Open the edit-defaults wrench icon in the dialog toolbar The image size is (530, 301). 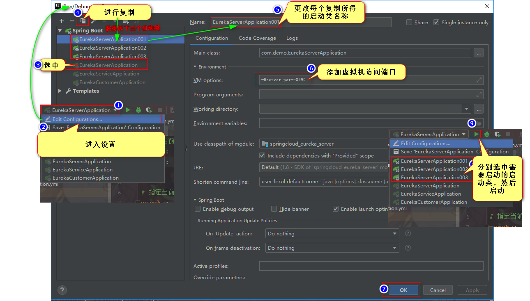point(94,21)
